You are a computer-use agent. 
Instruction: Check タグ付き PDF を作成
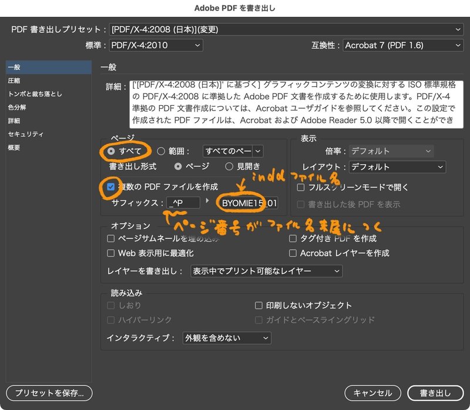point(293,238)
